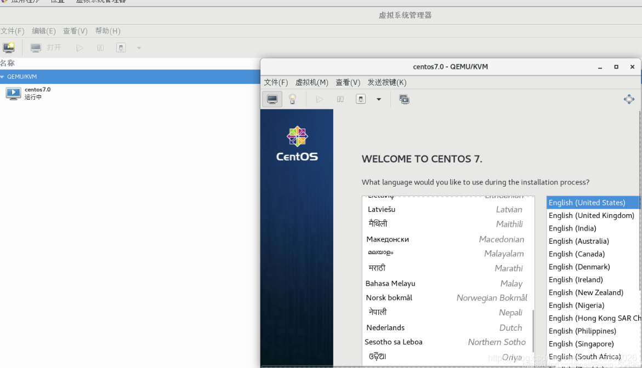This screenshot has height=368, width=642.
Task: Open the 虚拟机(M) menu
Action: 312,83
